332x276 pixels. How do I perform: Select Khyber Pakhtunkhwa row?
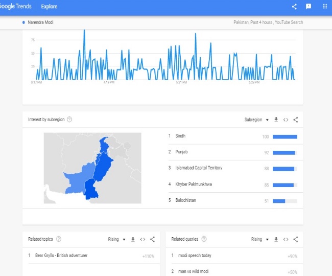tap(235, 185)
